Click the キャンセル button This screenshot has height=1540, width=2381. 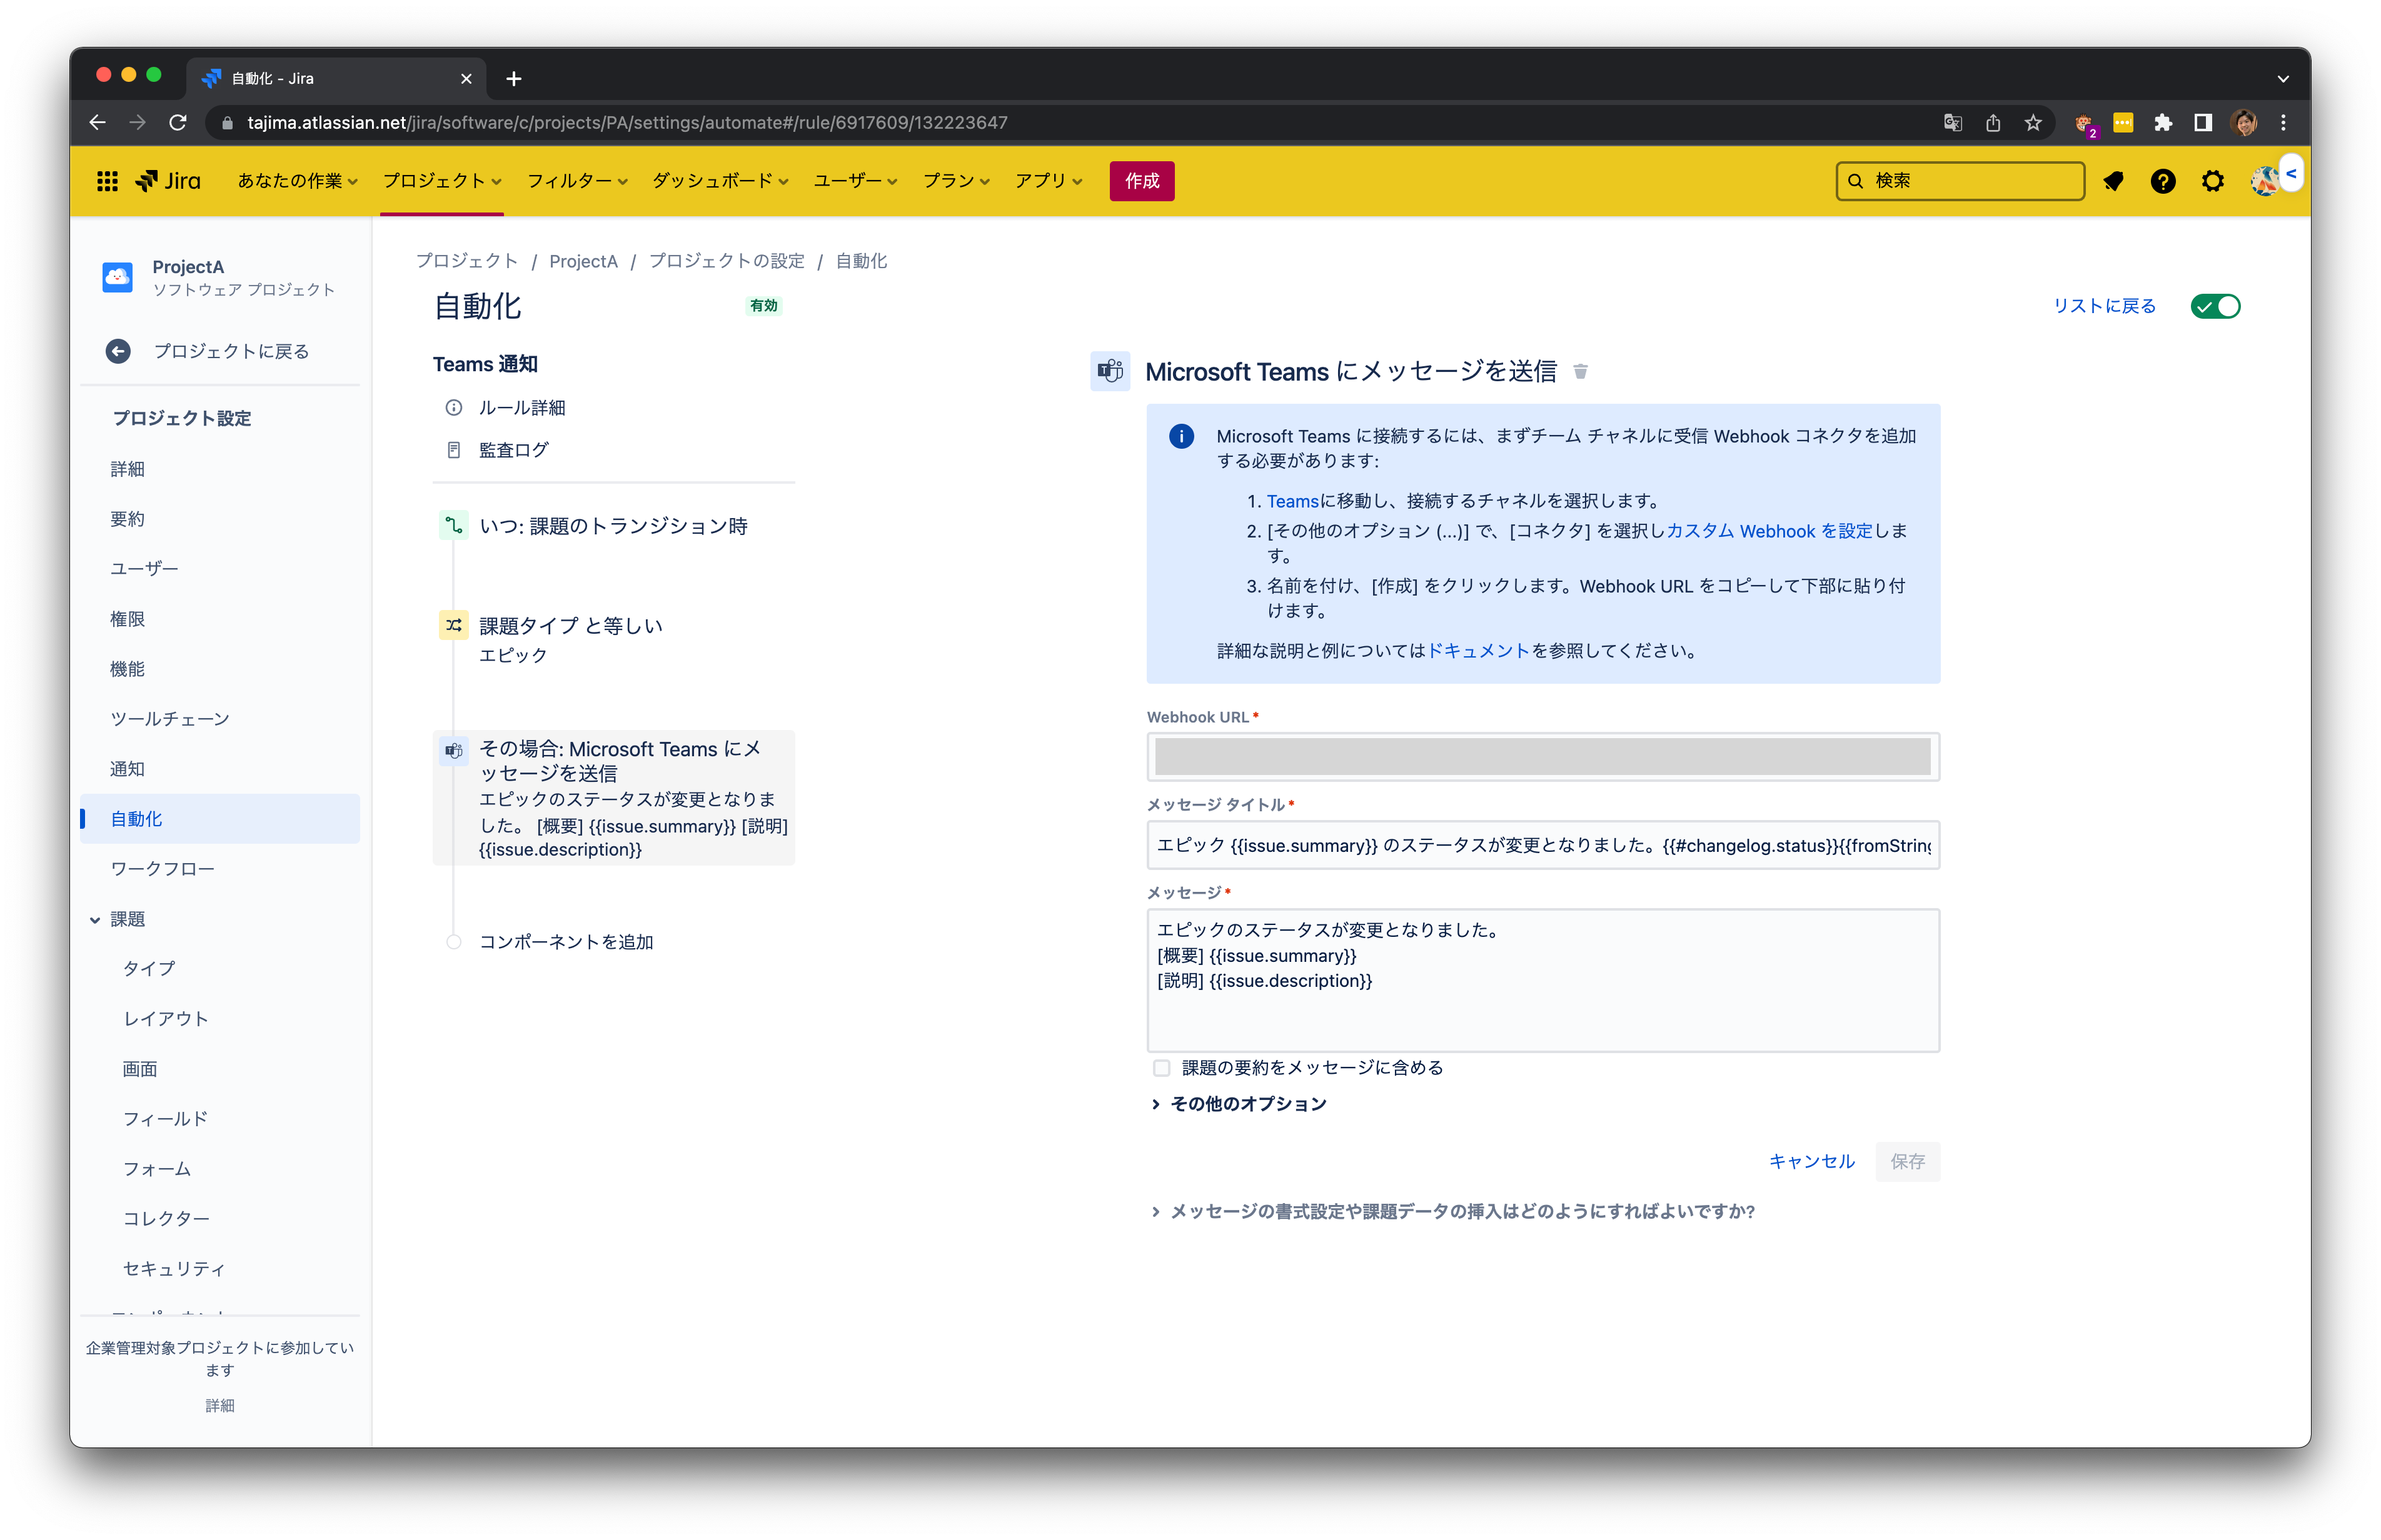[1811, 1162]
